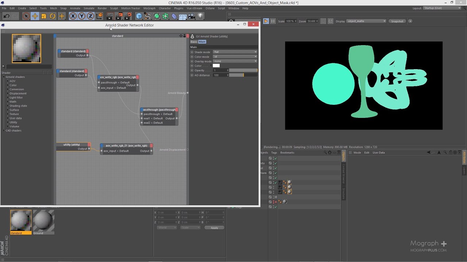467x262 pixels.
Task: Open the Floor environment icon
Action: point(183,16)
